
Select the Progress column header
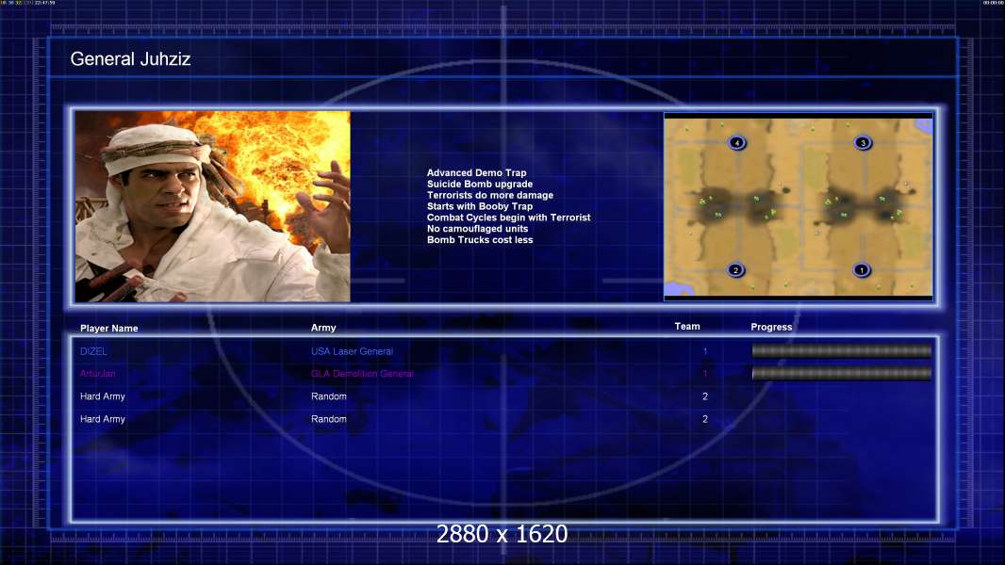tap(771, 327)
